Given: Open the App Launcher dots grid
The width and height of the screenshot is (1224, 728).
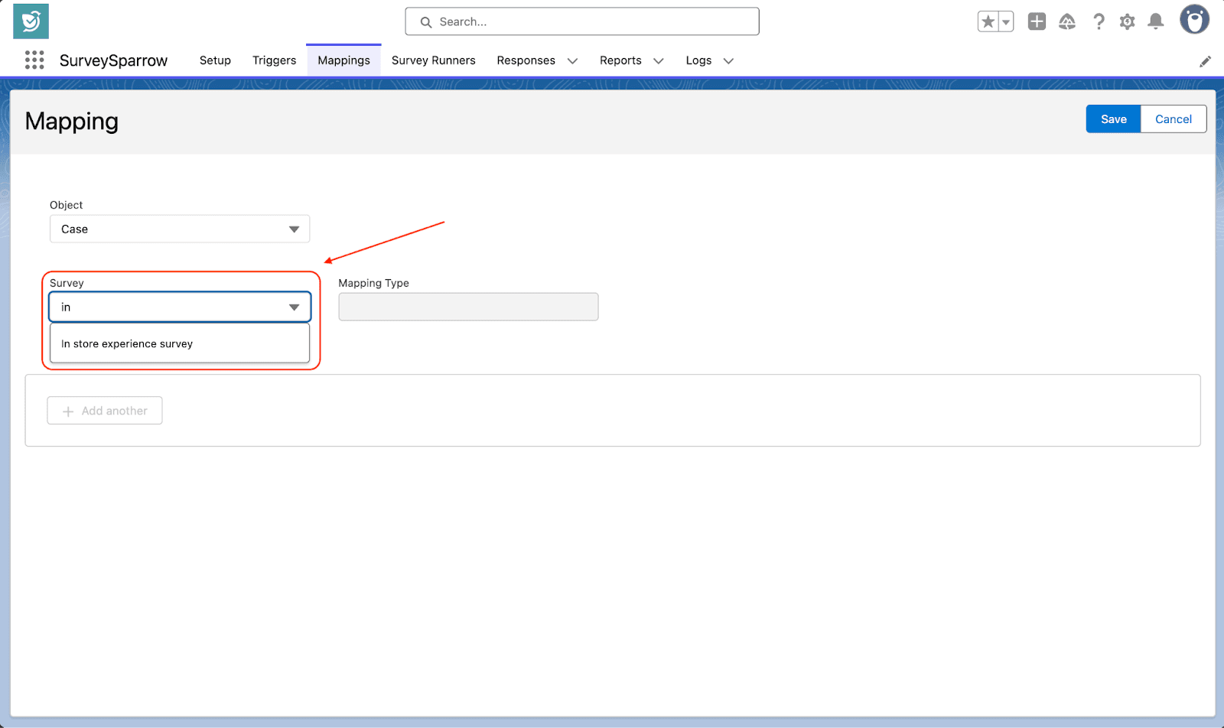Looking at the screenshot, I should (x=34, y=60).
